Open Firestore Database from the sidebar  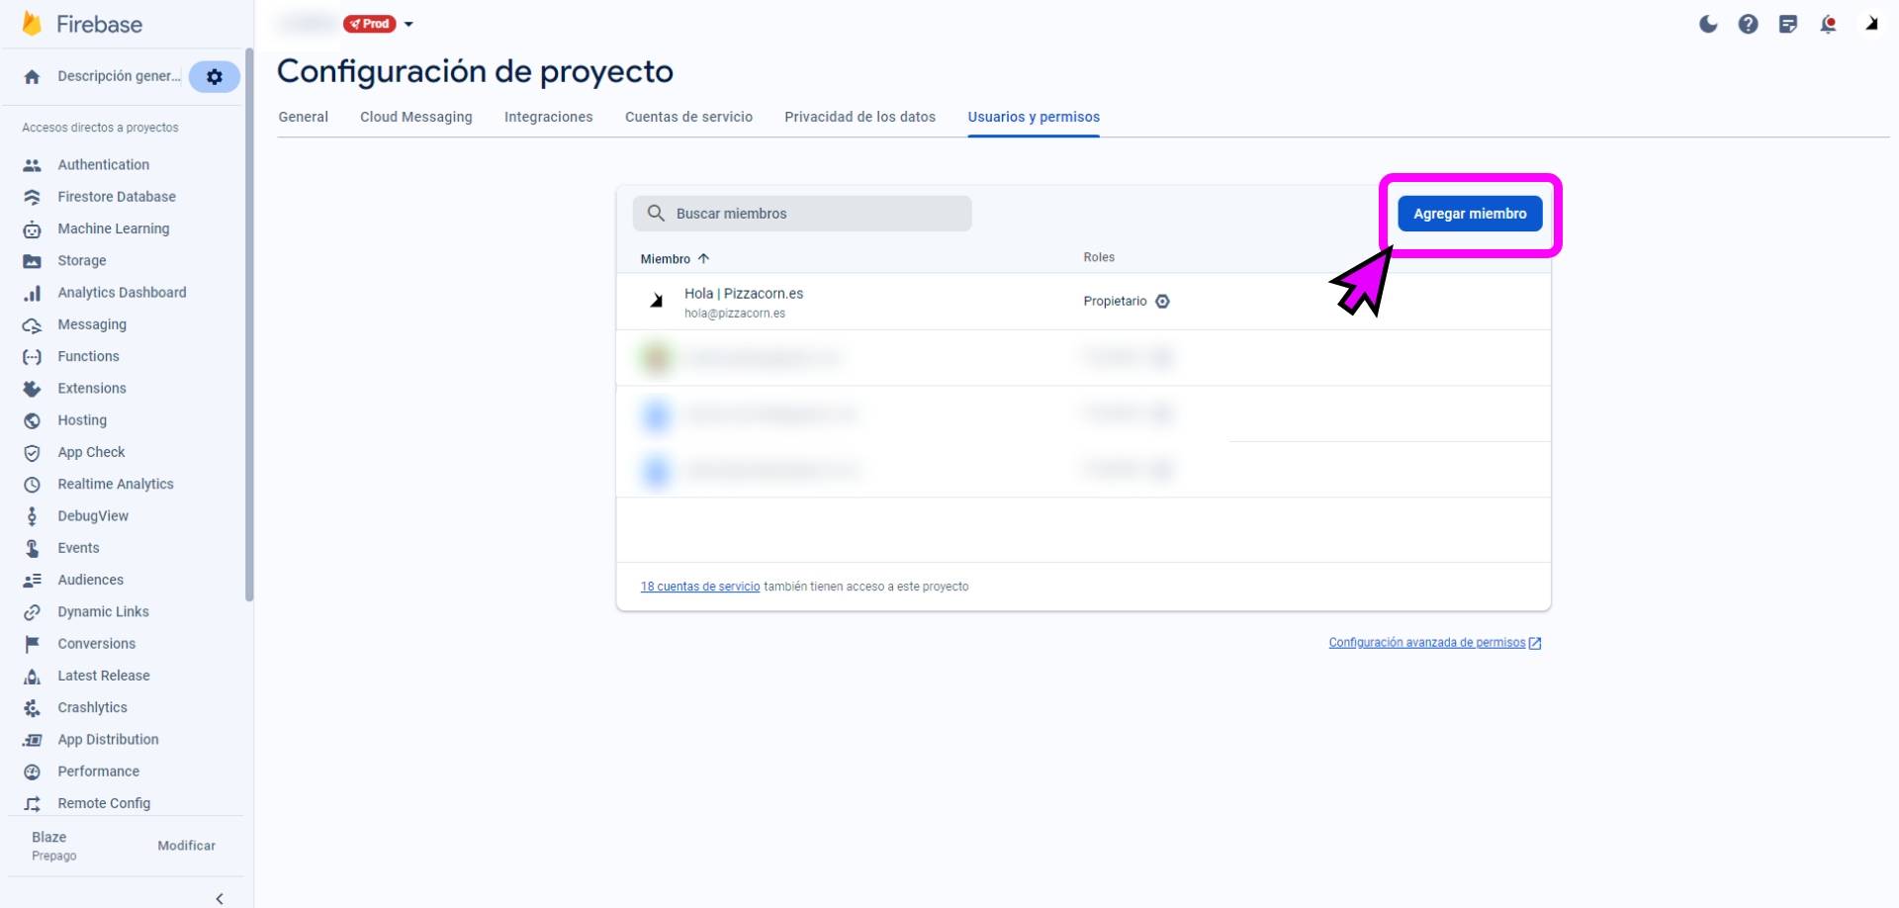tap(118, 196)
